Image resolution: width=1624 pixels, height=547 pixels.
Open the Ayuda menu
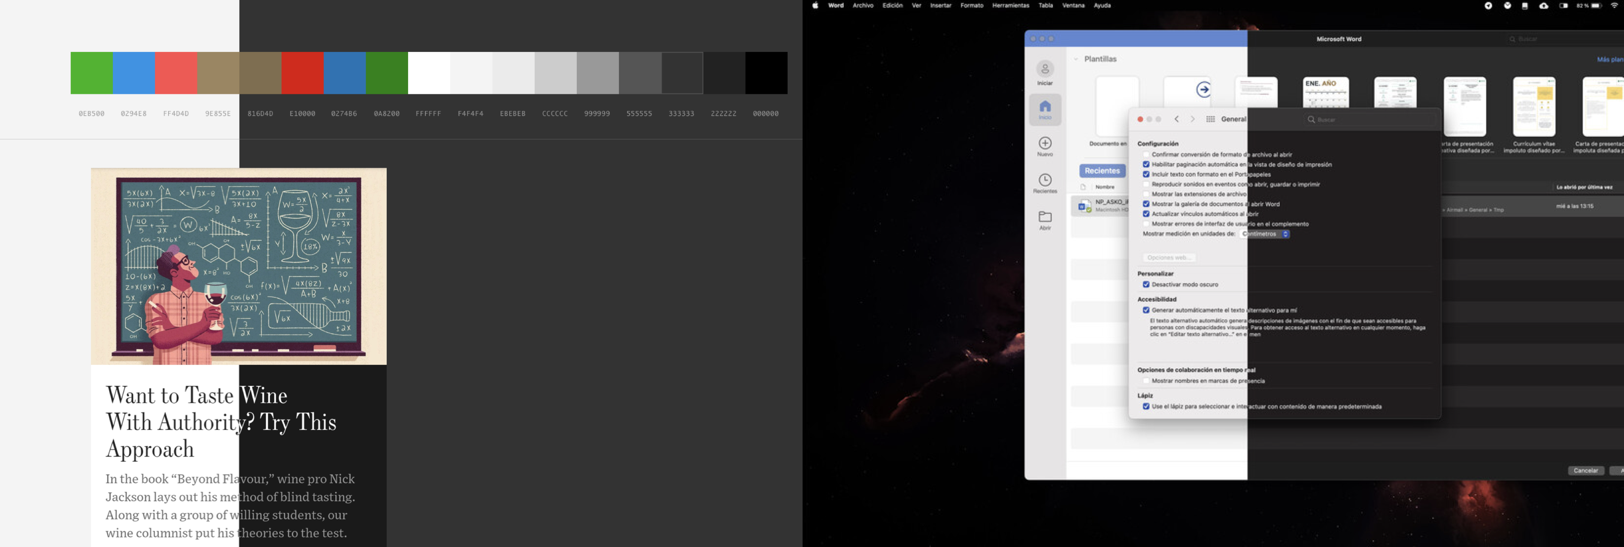pyautogui.click(x=1102, y=6)
